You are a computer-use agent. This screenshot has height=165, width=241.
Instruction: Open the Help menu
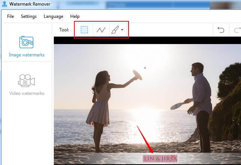point(75,16)
